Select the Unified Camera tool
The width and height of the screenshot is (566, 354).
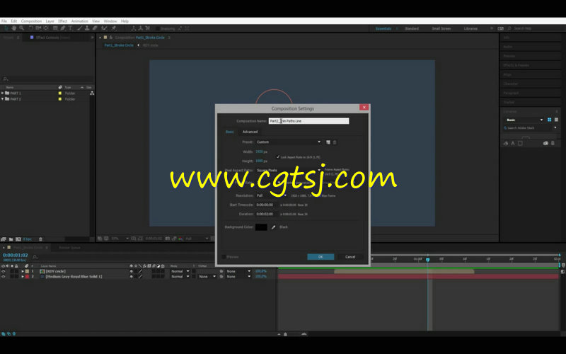(x=38, y=28)
